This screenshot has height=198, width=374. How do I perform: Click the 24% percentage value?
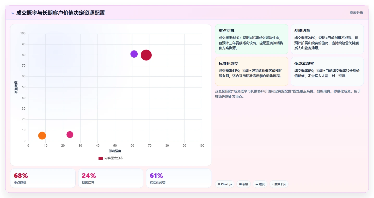tap(89, 176)
